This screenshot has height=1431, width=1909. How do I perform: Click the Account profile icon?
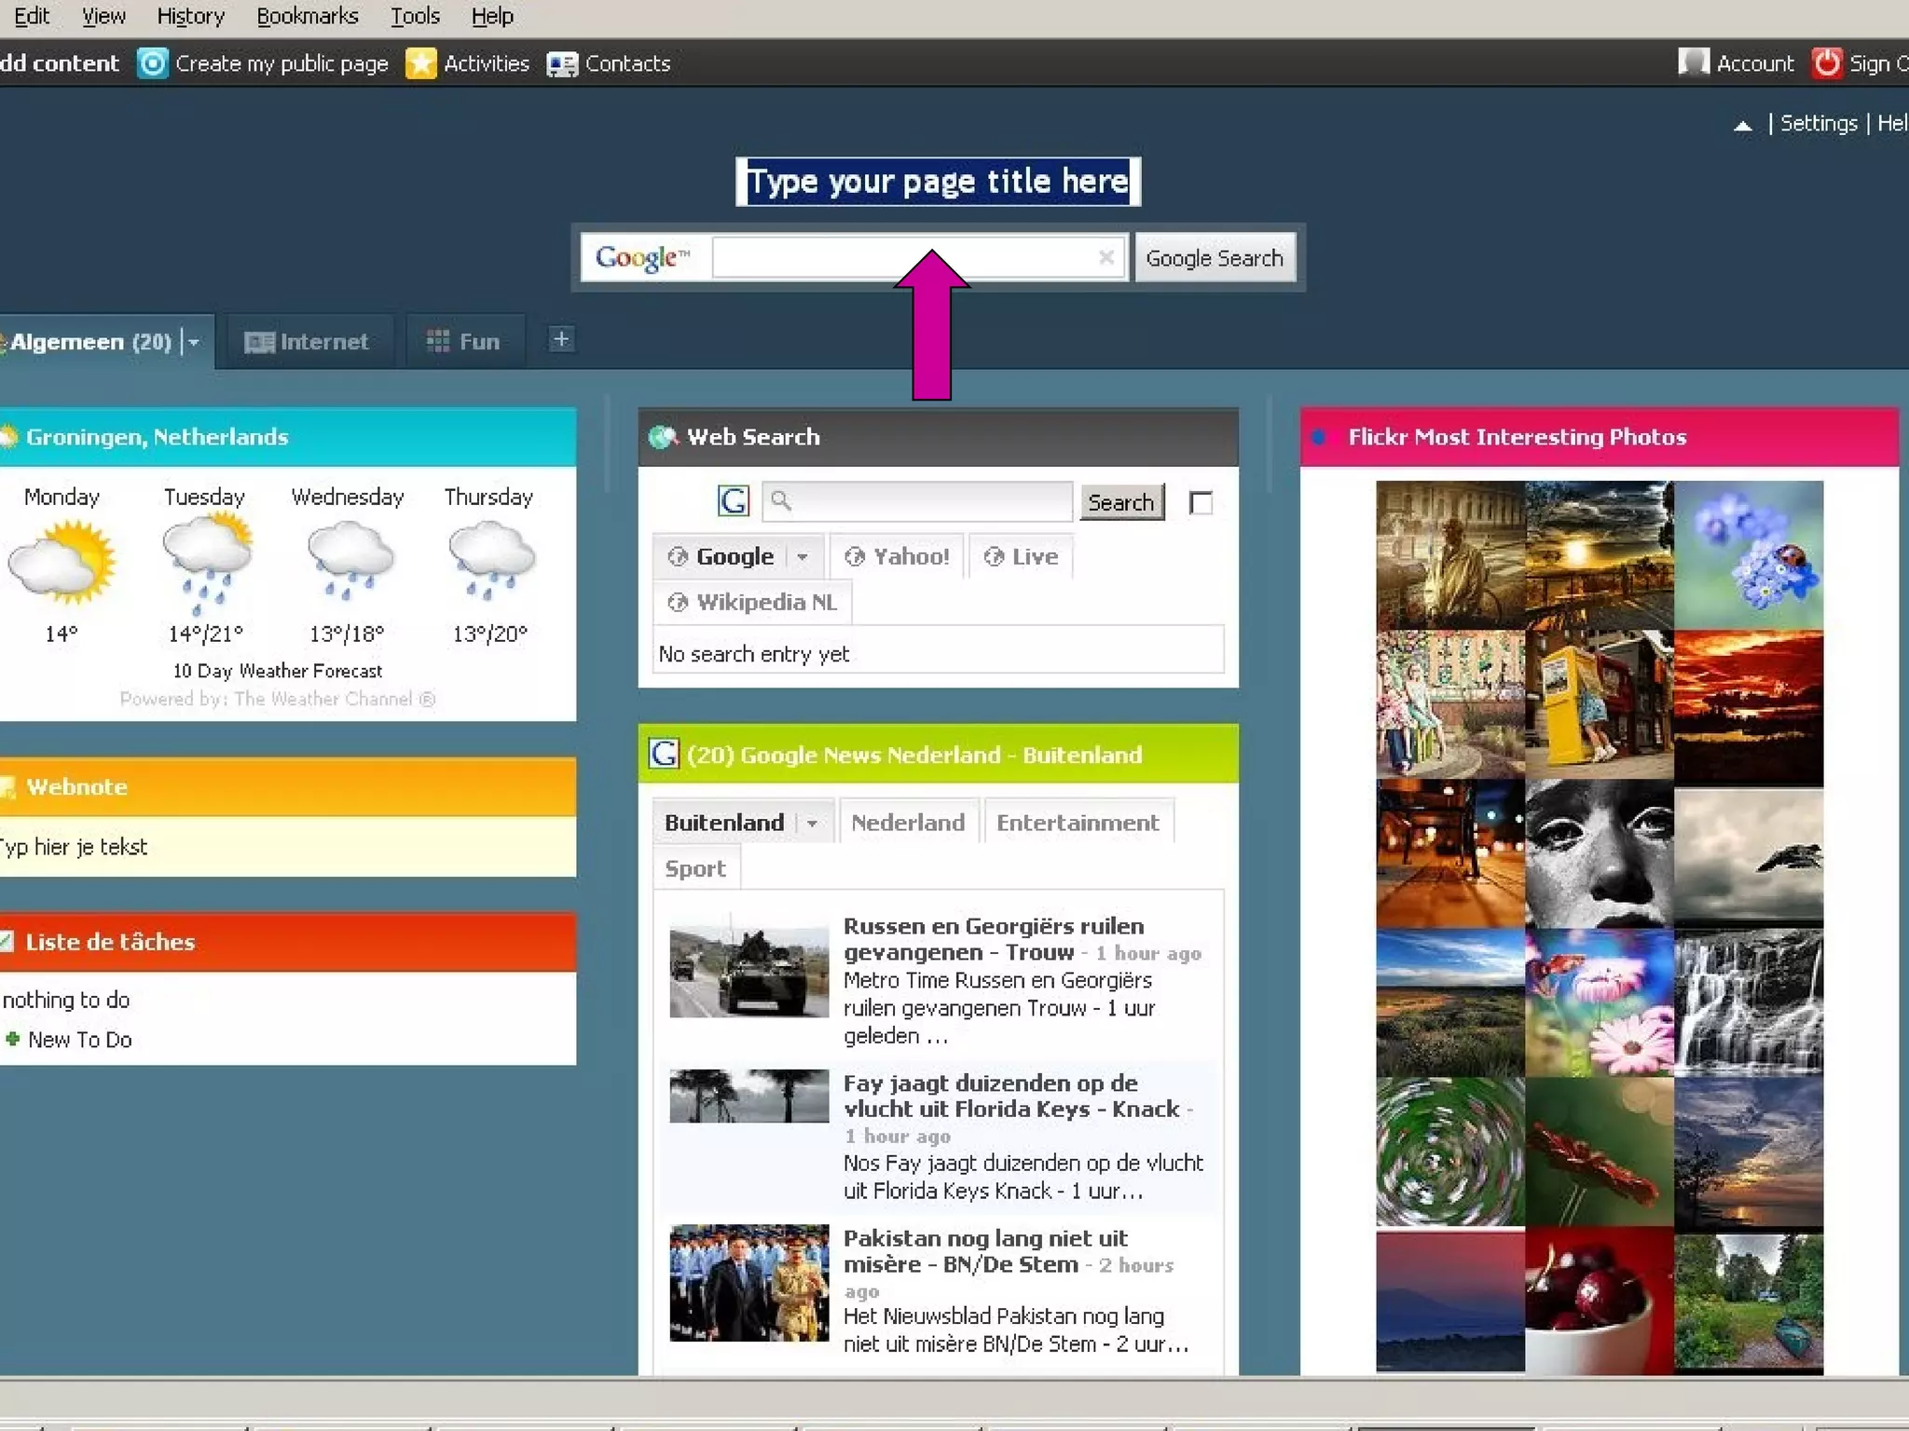tap(1694, 62)
